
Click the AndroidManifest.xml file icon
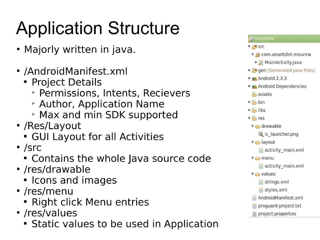254,198
